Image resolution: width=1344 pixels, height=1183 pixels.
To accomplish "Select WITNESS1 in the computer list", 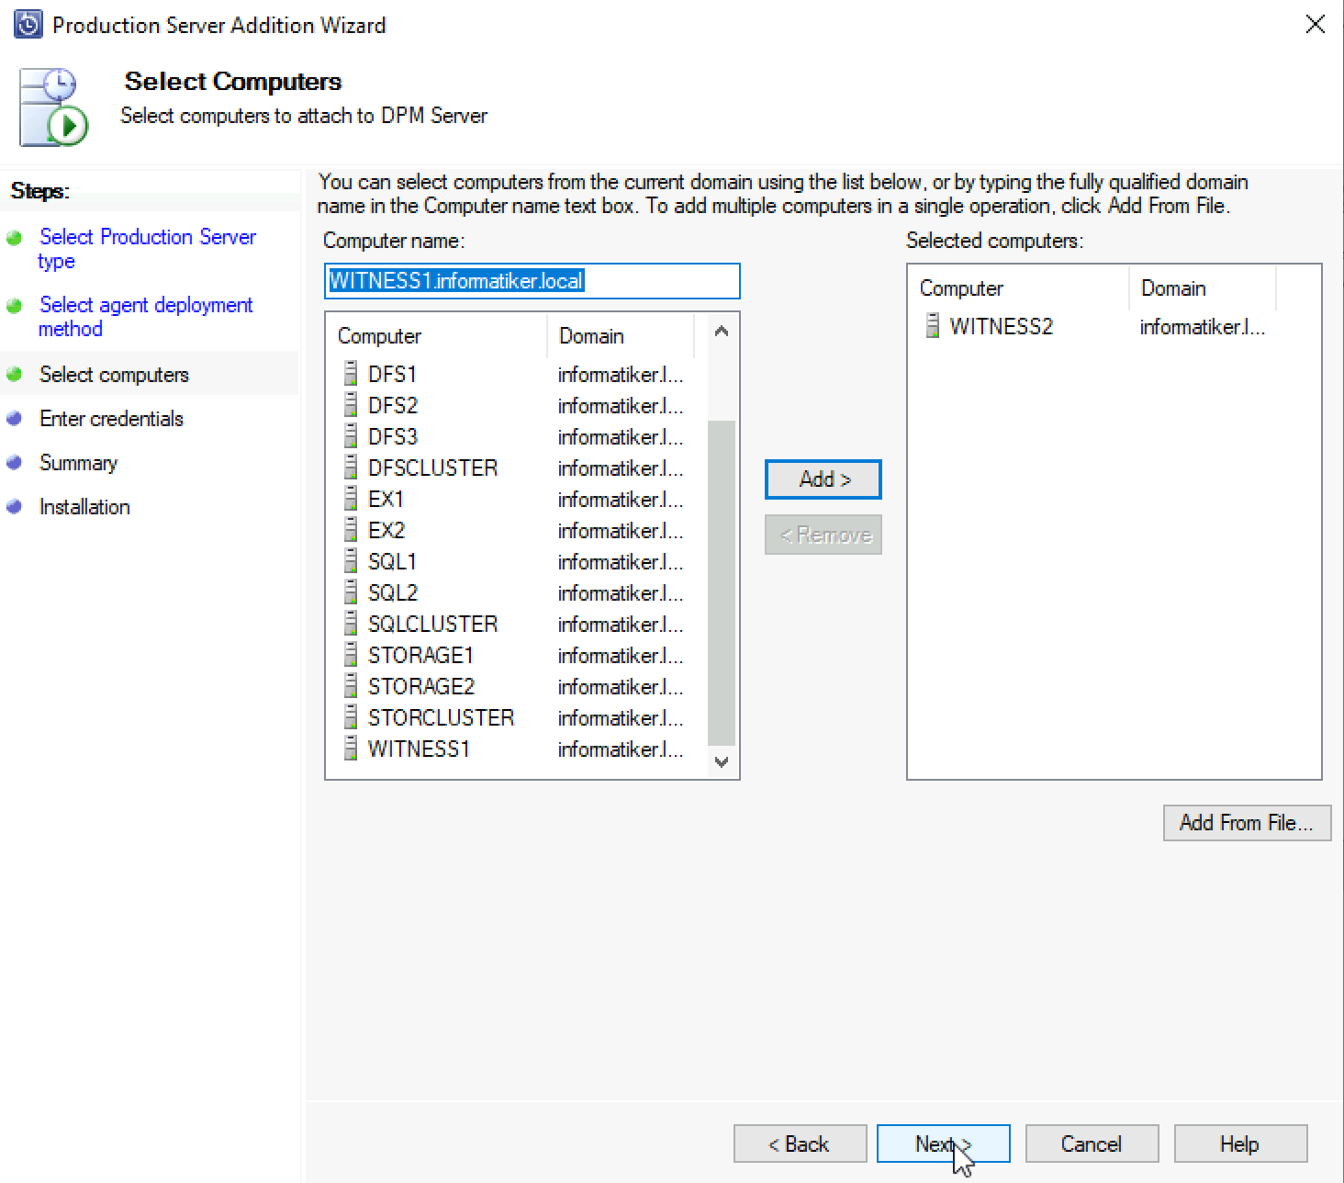I will click(419, 749).
